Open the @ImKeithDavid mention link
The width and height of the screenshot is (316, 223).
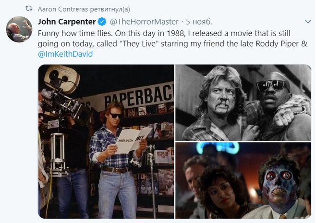(x=65, y=54)
